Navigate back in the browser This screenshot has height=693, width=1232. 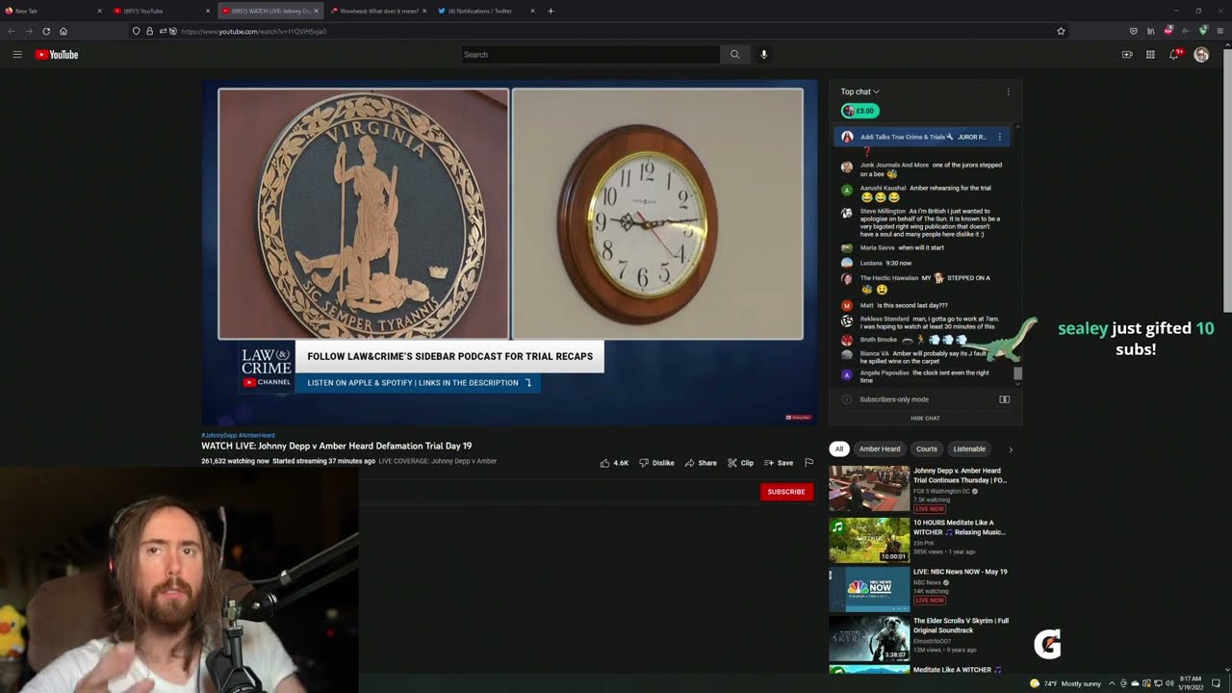point(12,31)
